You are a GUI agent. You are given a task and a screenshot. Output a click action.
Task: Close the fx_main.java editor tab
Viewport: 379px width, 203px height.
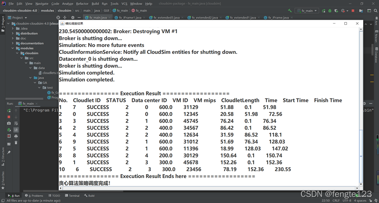pos(110,17)
